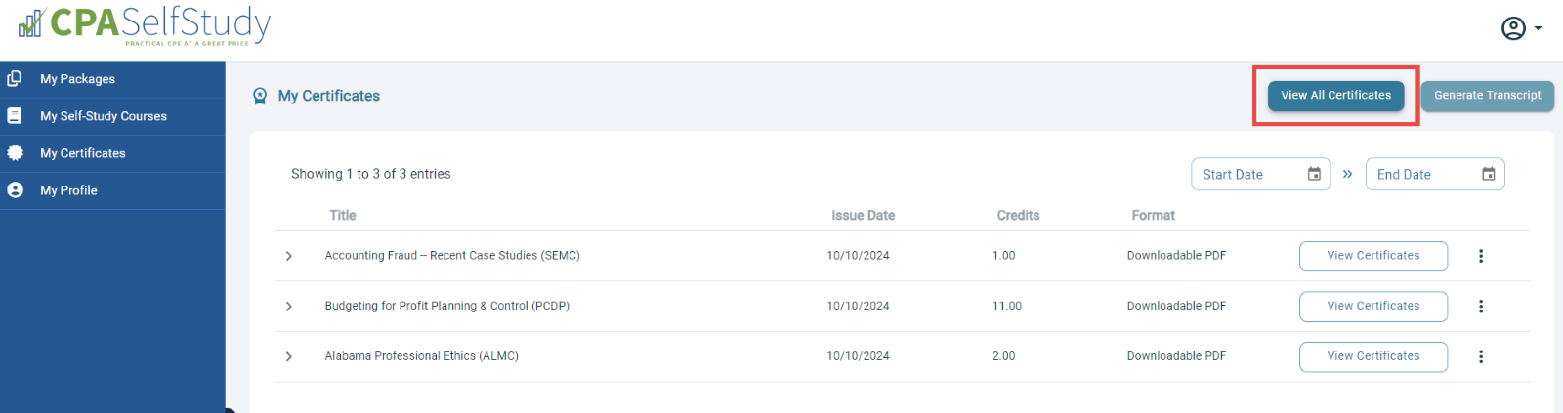1563x413 pixels.
Task: Click the View All Certificates button
Action: (x=1335, y=95)
